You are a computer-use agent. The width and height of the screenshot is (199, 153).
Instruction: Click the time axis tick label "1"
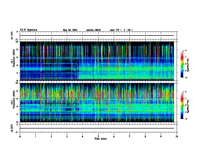click(x=36, y=136)
